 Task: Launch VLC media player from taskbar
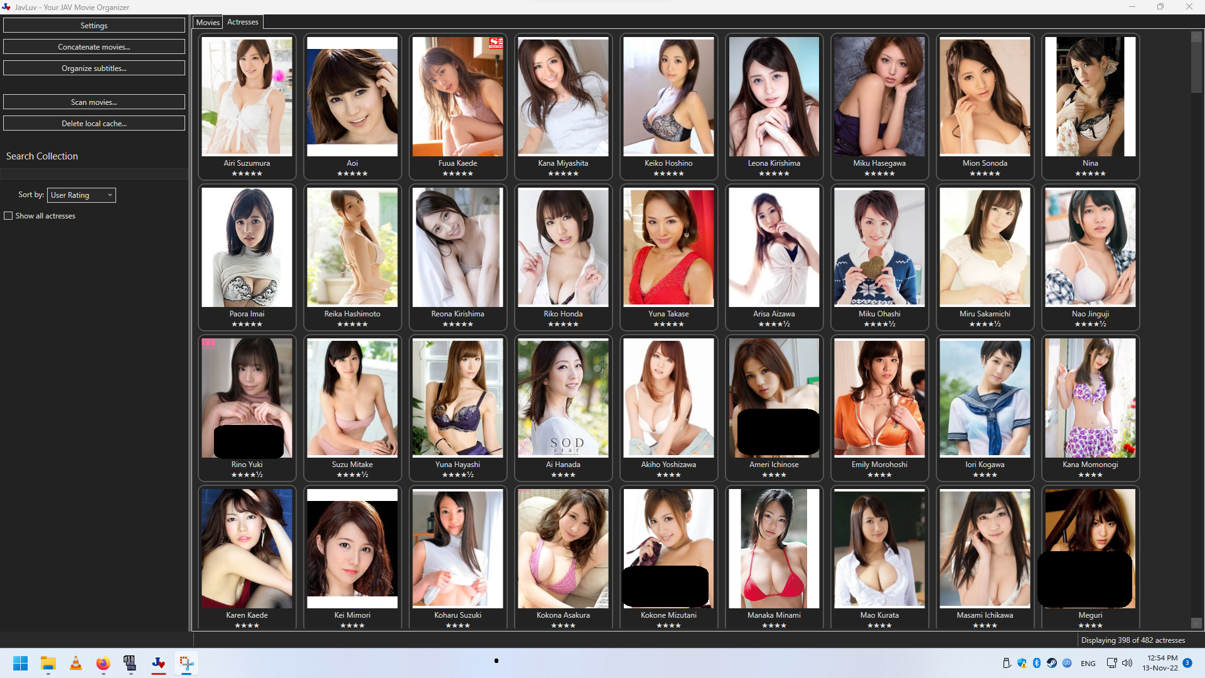click(76, 663)
